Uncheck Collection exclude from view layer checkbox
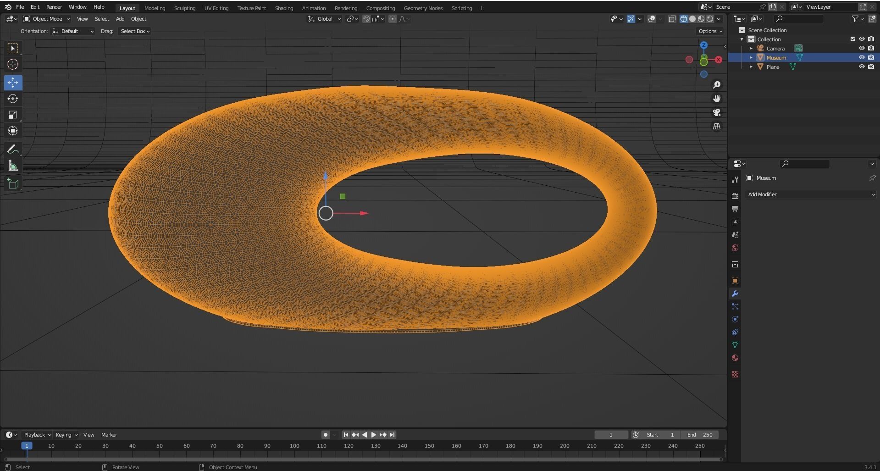The width and height of the screenshot is (880, 471). pos(853,39)
